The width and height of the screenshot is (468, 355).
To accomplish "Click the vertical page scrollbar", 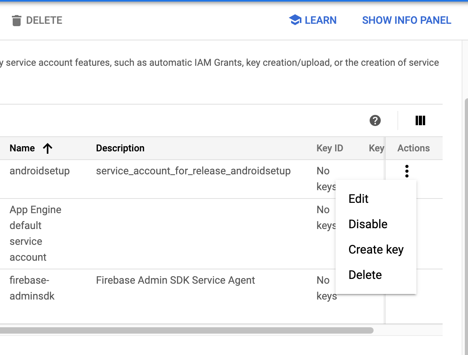I will 466,198.
